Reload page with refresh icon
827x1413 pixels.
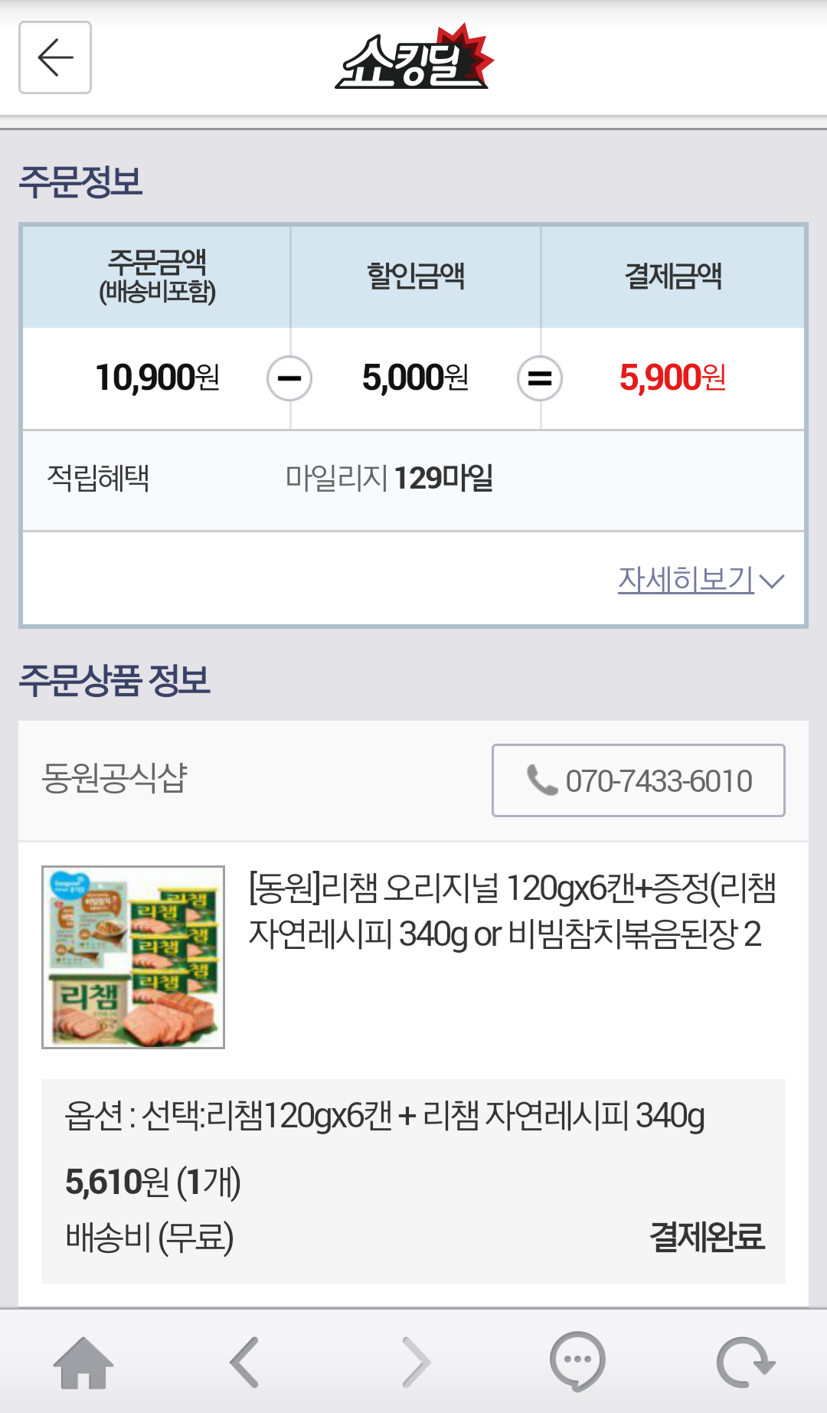[745, 1362]
